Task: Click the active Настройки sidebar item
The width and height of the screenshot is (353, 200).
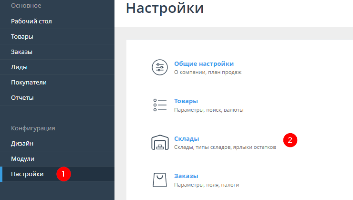Action: (27, 174)
